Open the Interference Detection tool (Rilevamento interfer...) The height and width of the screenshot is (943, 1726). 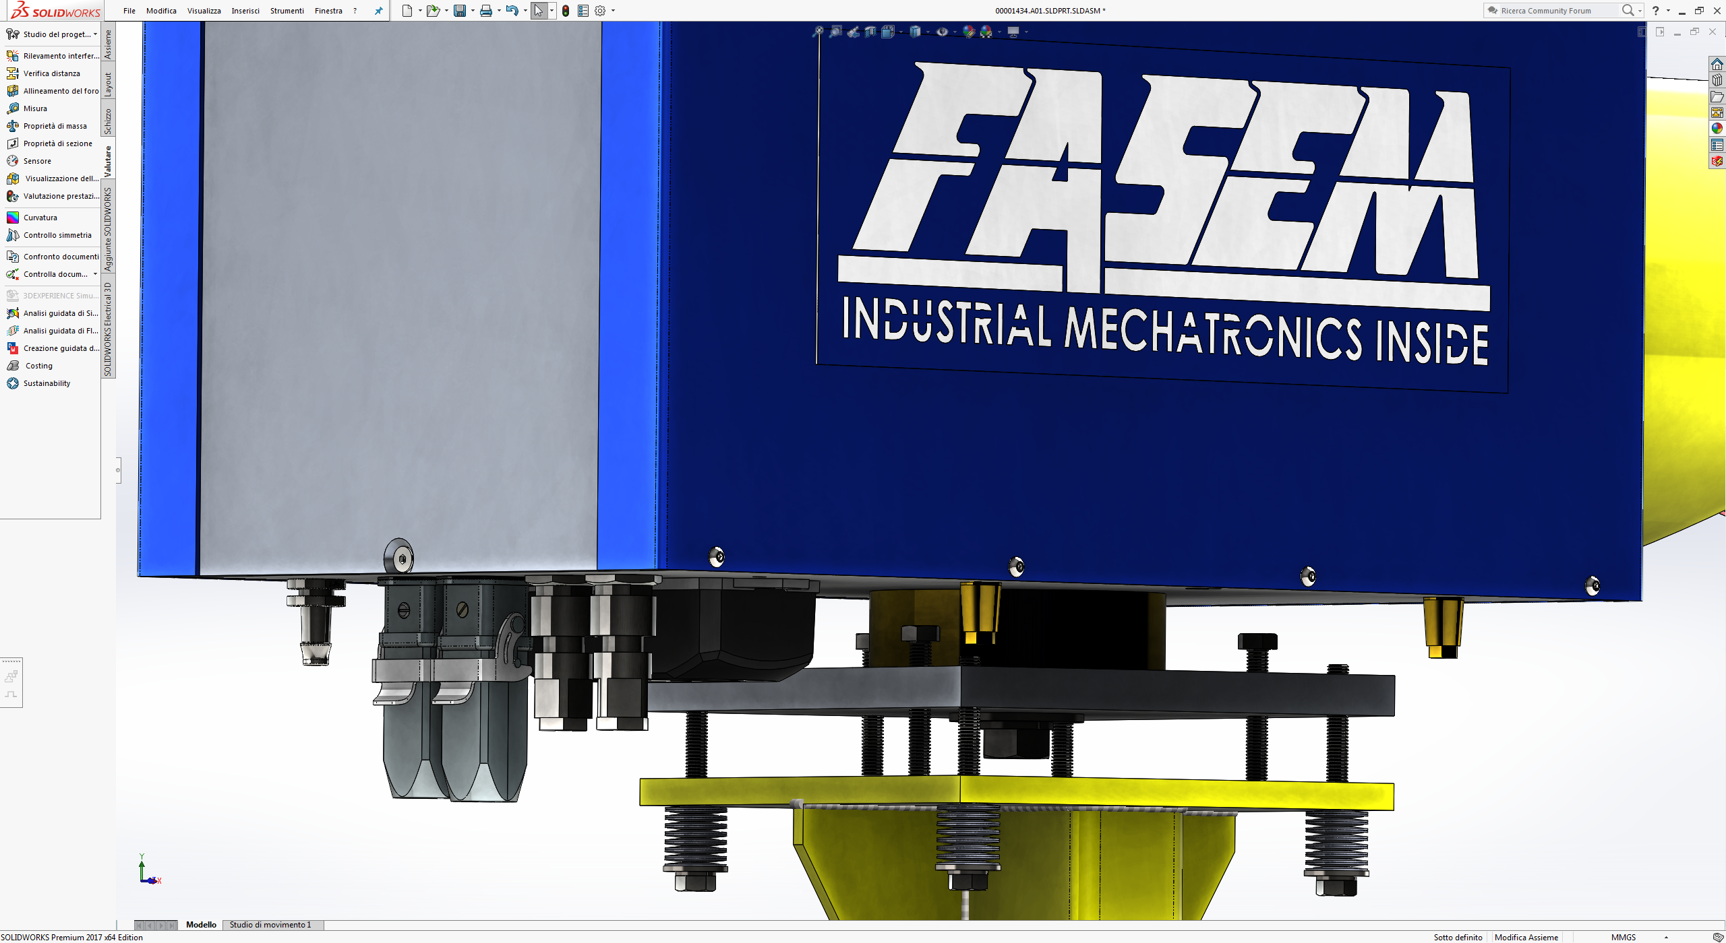tap(53, 56)
